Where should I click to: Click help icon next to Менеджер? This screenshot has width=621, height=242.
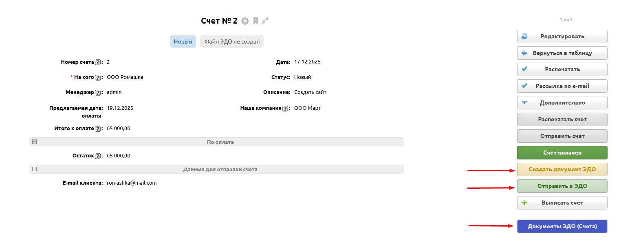[x=97, y=93]
